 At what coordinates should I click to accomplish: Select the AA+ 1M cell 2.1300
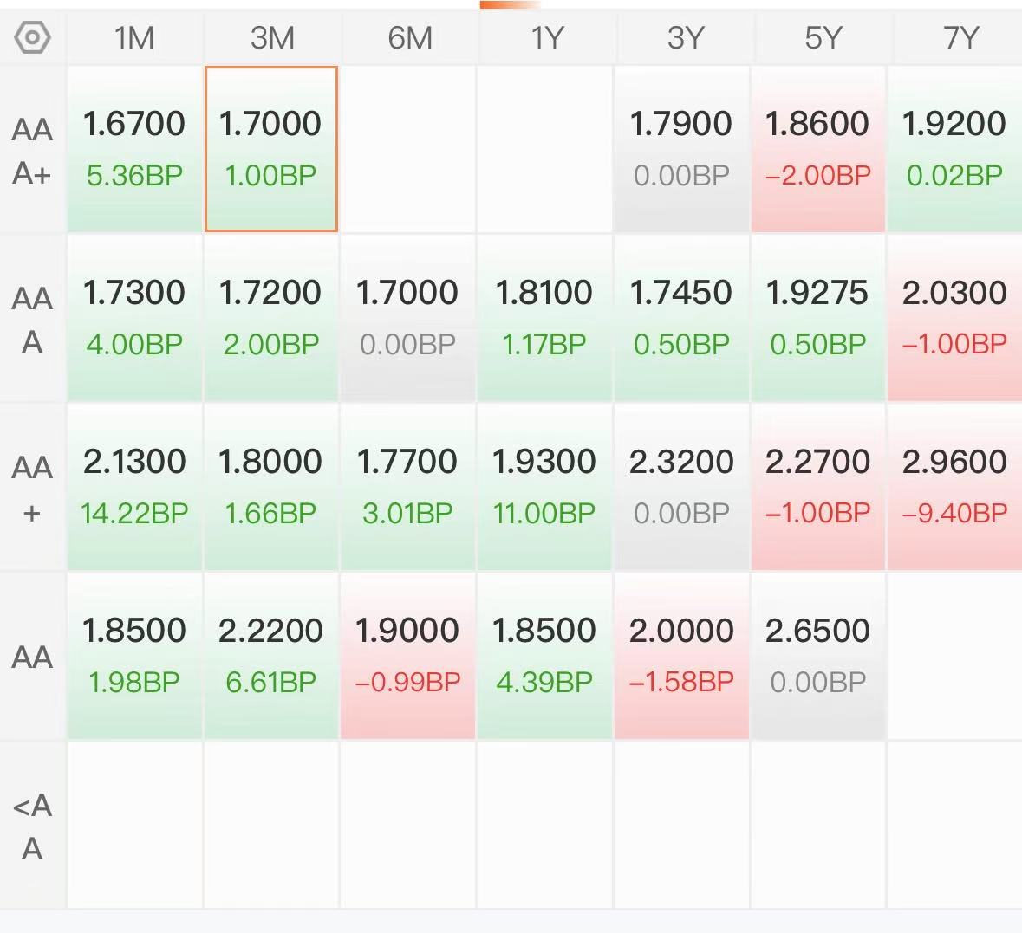(134, 487)
